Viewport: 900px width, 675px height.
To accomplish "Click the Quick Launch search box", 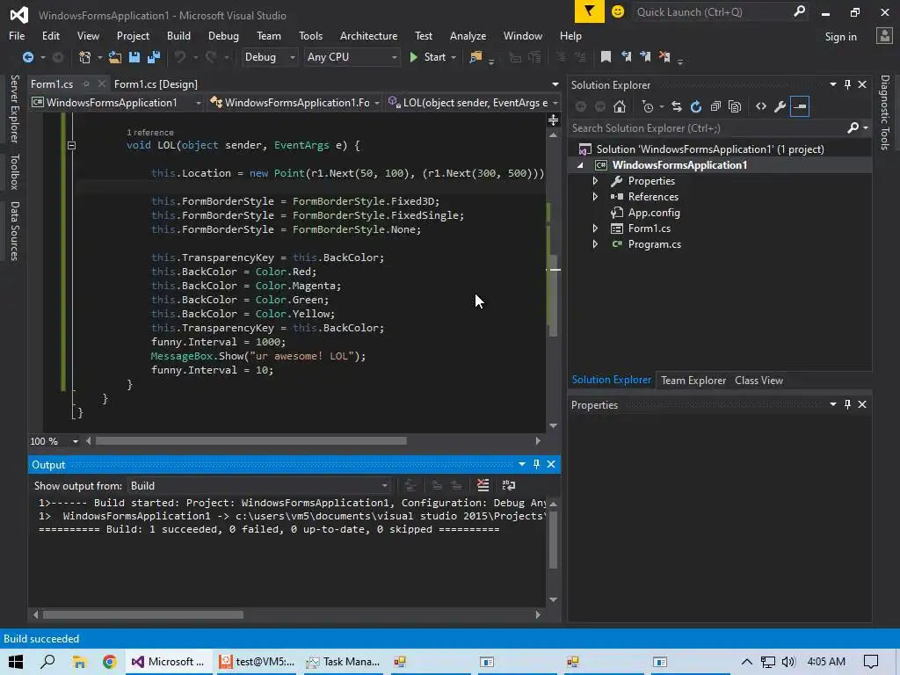I will (714, 11).
